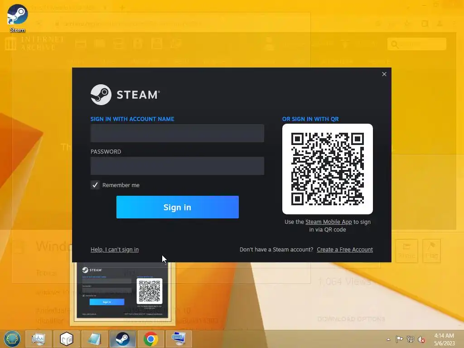Close the Steam sign-in dialog
The image size is (464, 348).
point(384,74)
